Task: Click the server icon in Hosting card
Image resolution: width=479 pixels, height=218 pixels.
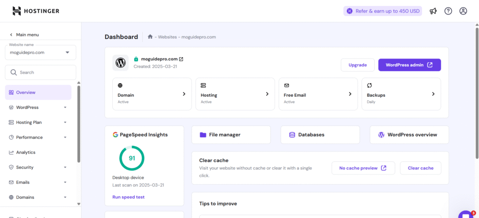Action: point(203,86)
